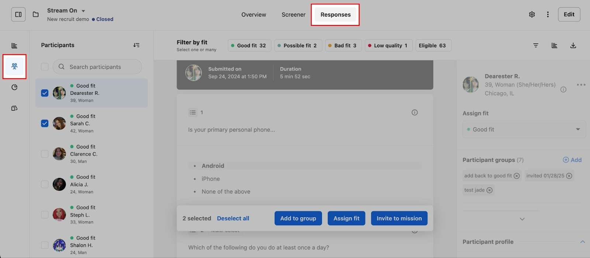590x258 pixels.
Task: Expand the Stream On title dropdown arrow
Action: (x=83, y=11)
